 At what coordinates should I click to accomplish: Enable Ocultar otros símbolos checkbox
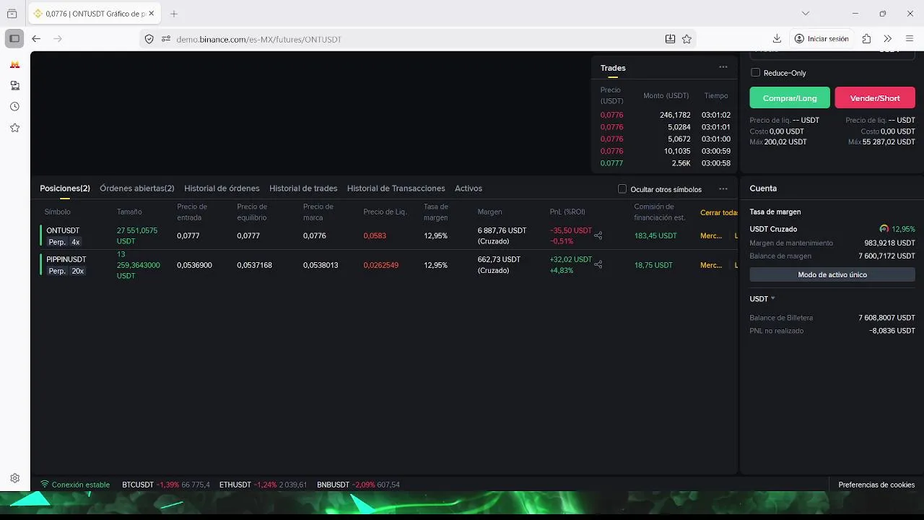(622, 189)
